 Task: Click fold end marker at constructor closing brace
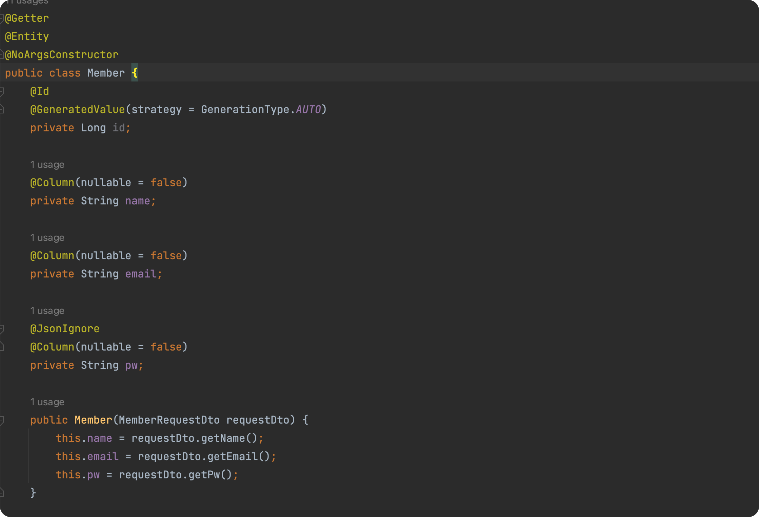(x=2, y=493)
